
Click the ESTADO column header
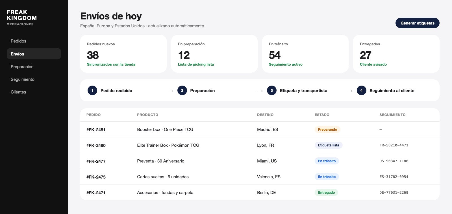(x=322, y=115)
